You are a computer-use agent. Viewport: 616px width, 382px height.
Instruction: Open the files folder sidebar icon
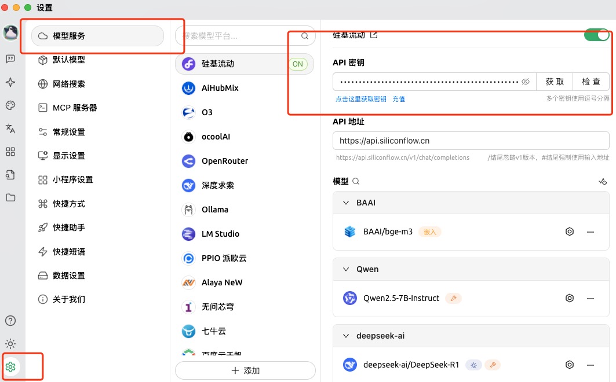pyautogui.click(x=10, y=197)
